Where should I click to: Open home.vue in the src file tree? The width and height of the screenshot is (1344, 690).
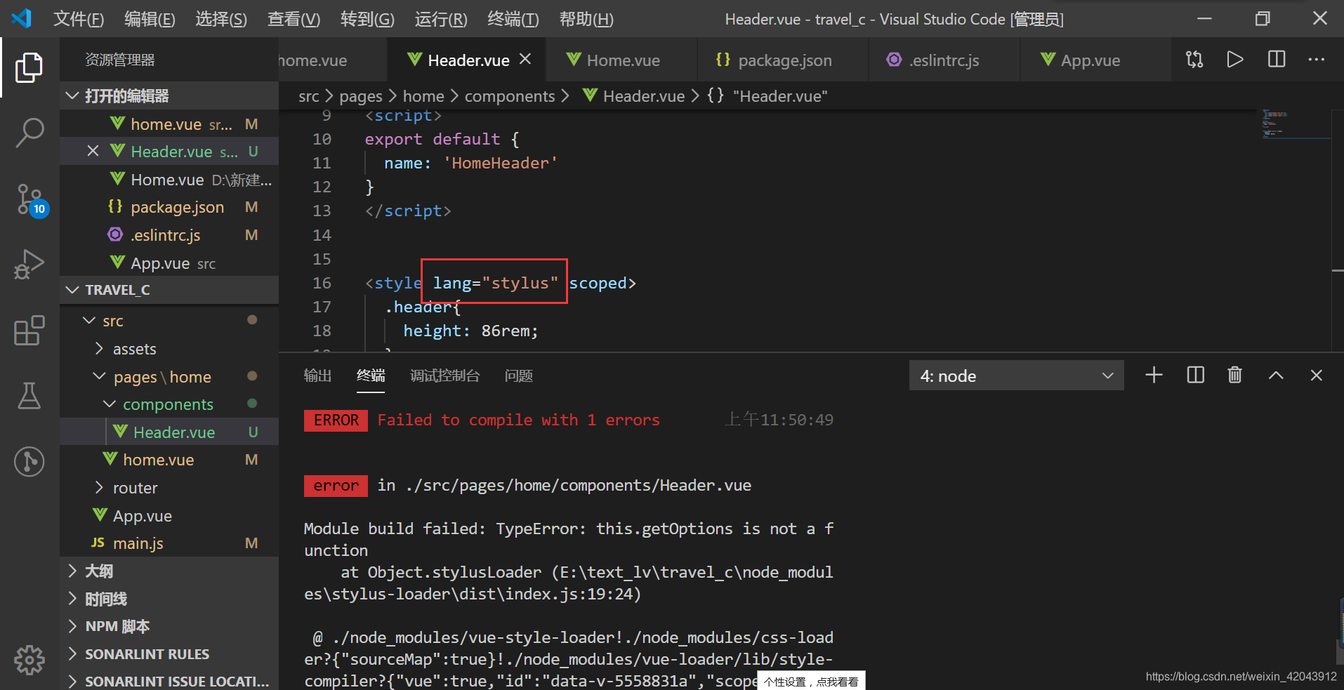169,460
